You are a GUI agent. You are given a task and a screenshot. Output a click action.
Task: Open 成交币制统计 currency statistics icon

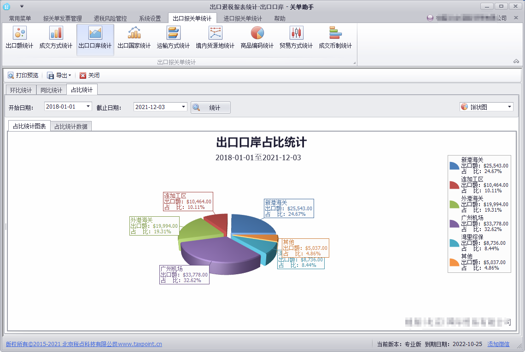[335, 38]
